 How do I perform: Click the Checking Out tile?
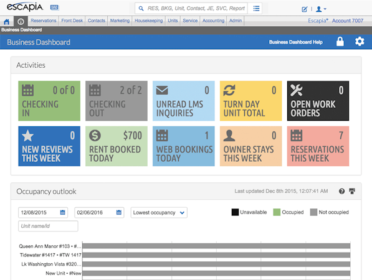tap(117, 101)
